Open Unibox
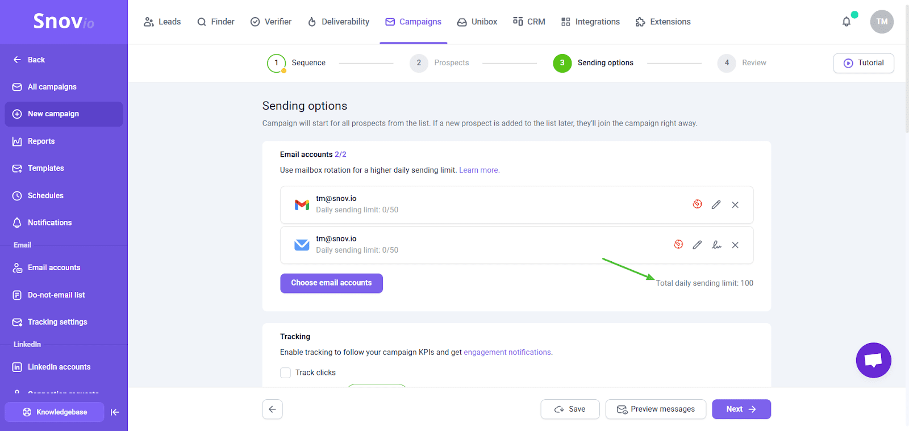 coord(477,22)
